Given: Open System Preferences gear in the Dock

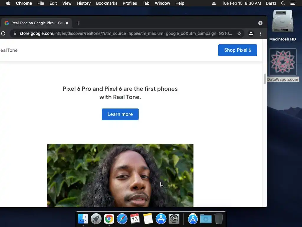Looking at the screenshot, I should 174,219.
